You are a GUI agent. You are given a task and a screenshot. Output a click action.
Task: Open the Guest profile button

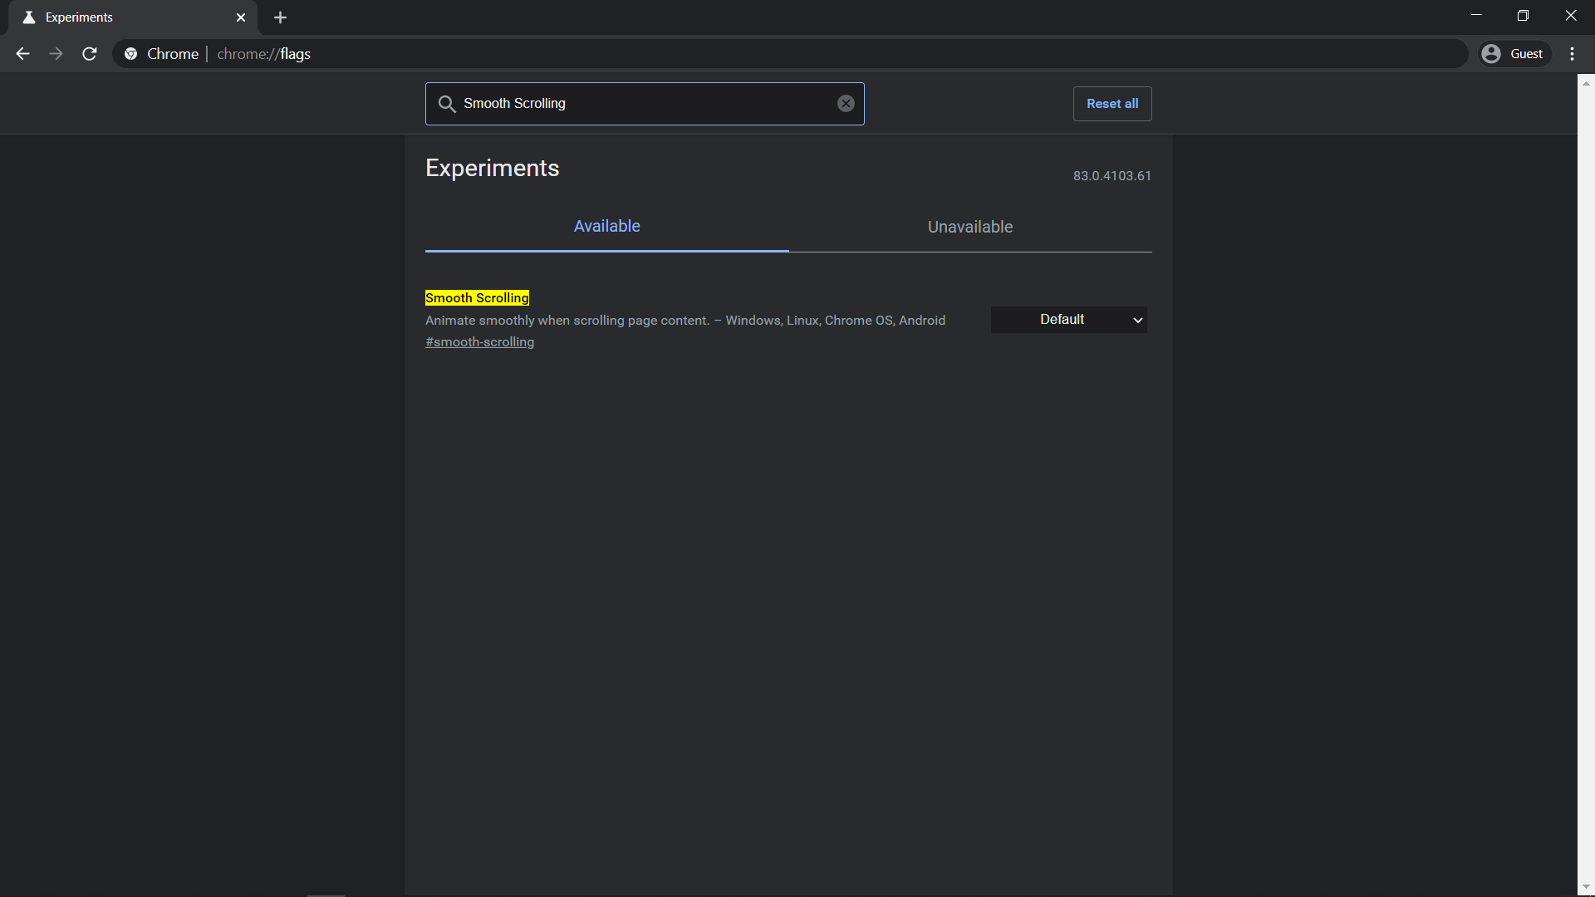coord(1514,54)
